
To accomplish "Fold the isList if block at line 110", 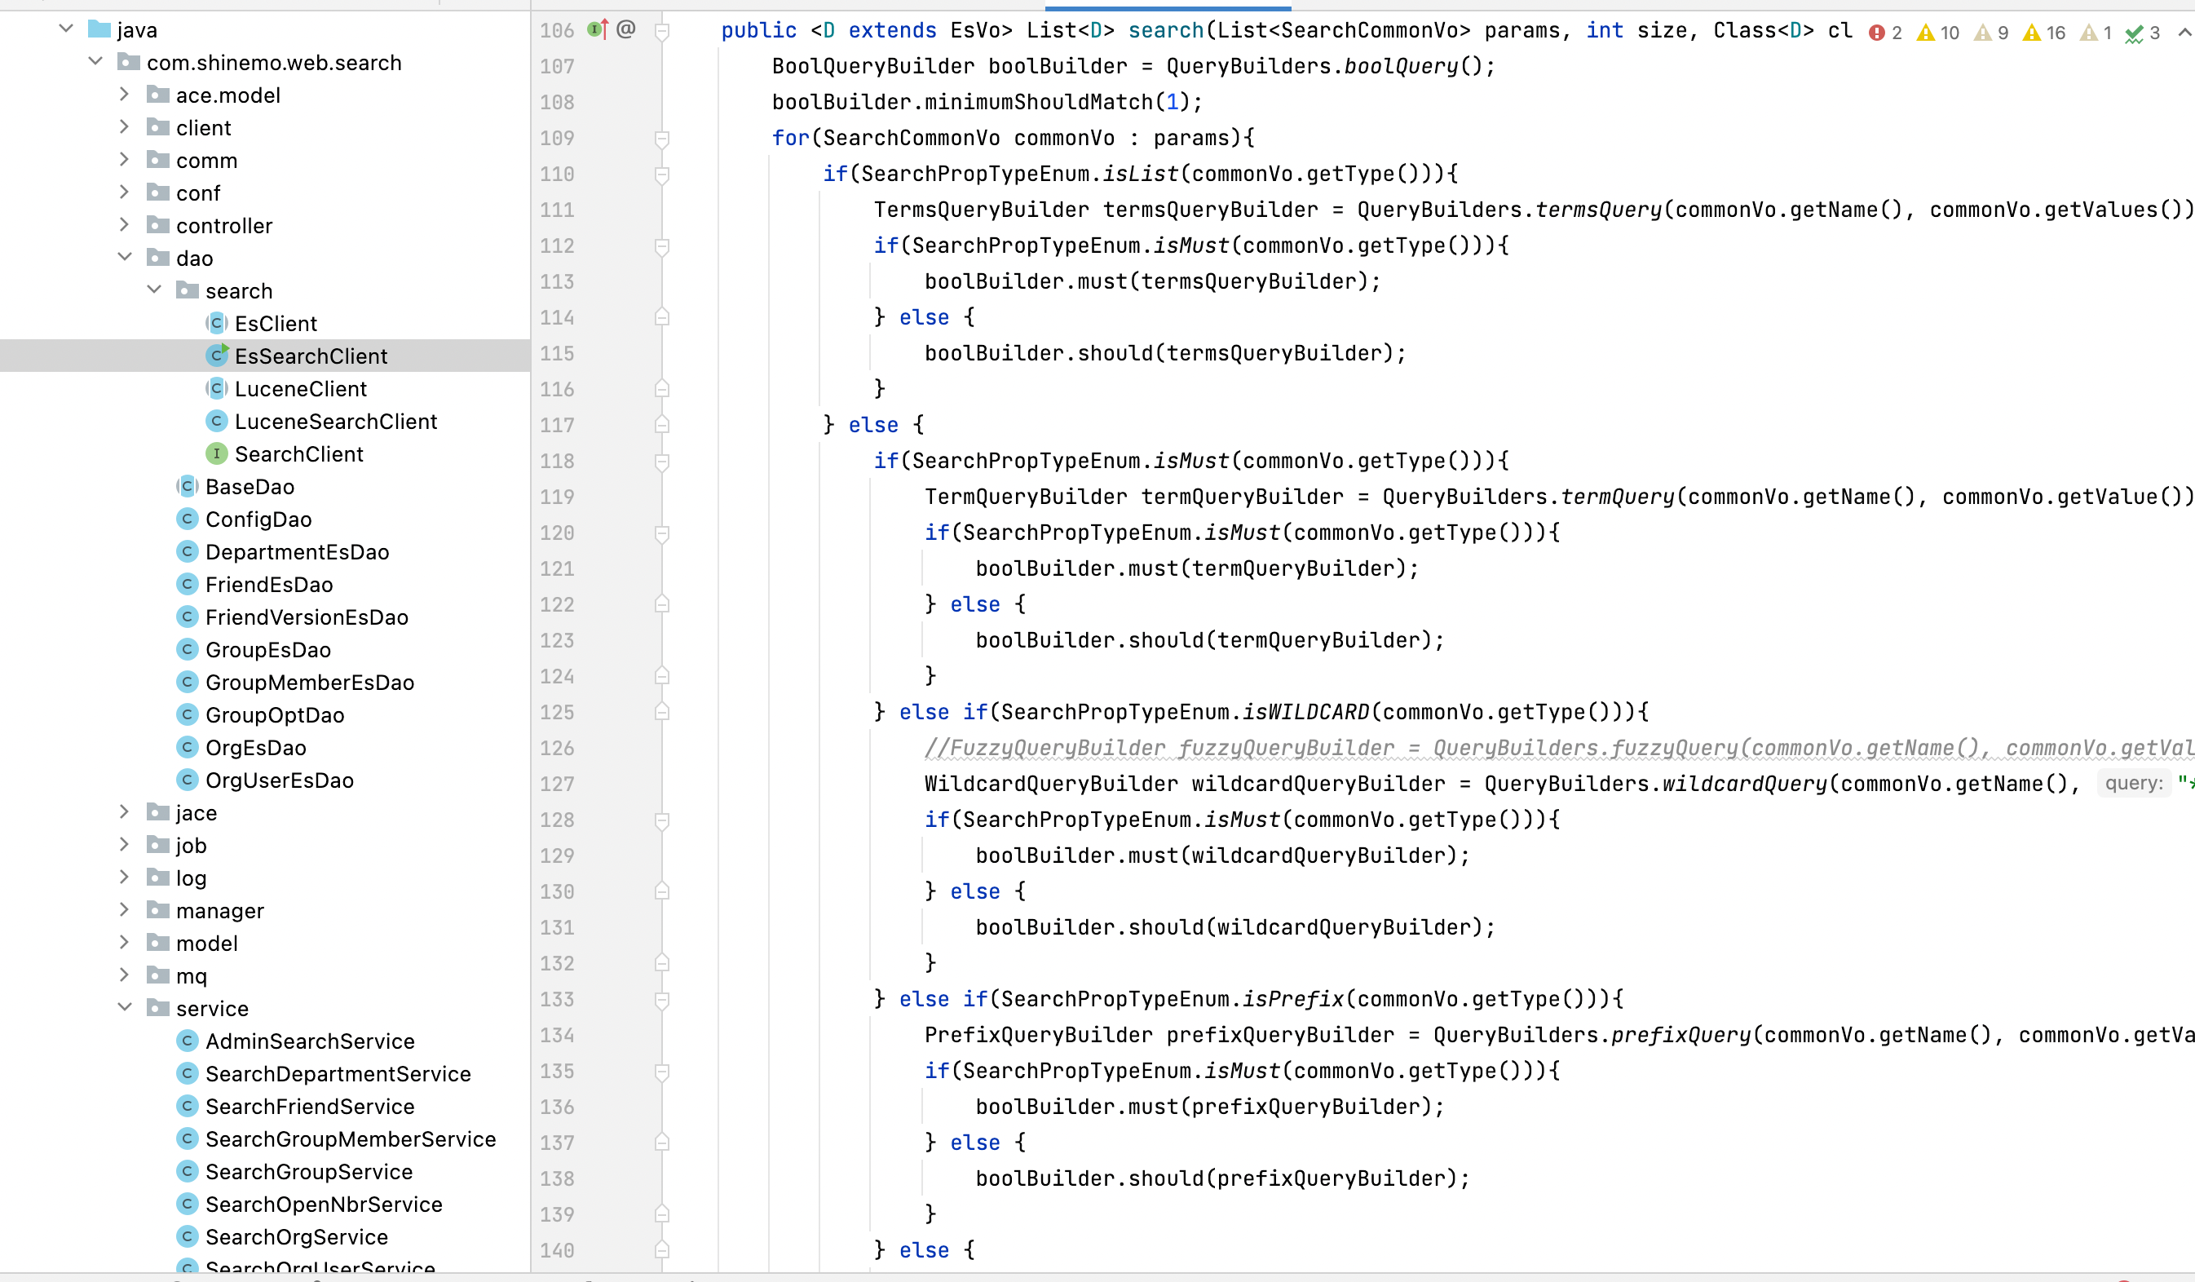I will [662, 175].
